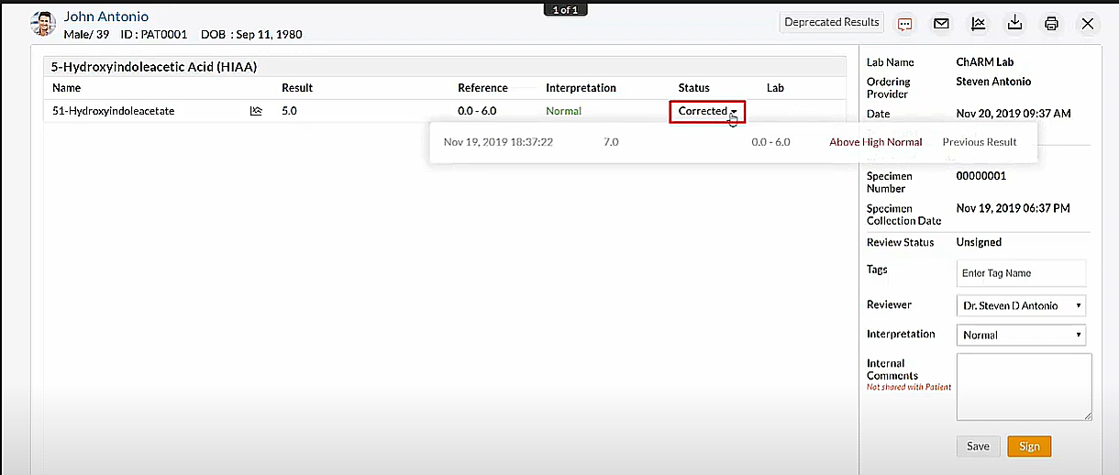Close the lab result viewer
Screen dimensions: 1119x475
point(1088,24)
